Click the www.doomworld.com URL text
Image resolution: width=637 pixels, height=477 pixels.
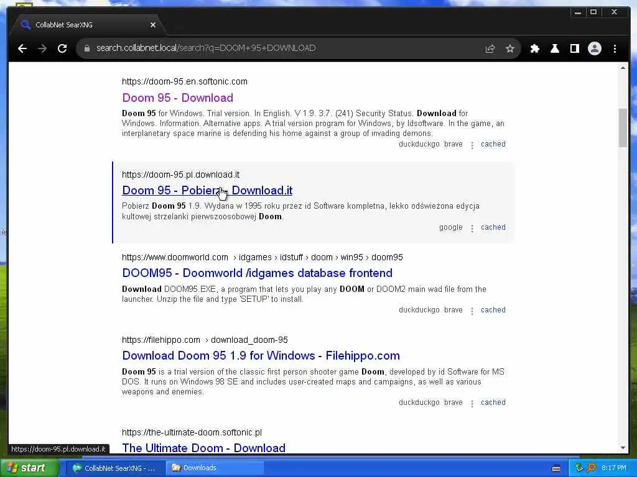175,257
